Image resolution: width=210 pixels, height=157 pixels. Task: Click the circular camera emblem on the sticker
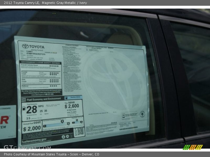[142, 114]
